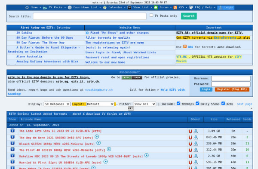The width and height of the screenshot is (258, 169).
Task: Click the Forum speech bubble icon
Action: coord(156,7)
